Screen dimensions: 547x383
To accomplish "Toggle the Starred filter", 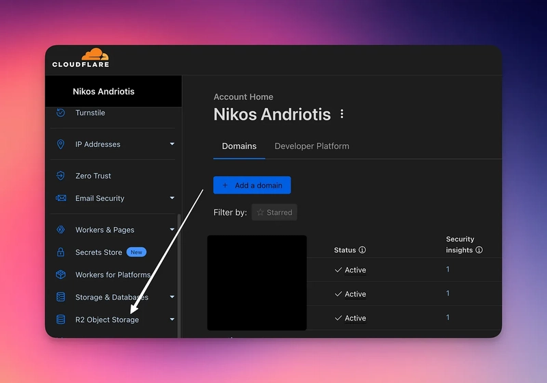I will point(275,212).
